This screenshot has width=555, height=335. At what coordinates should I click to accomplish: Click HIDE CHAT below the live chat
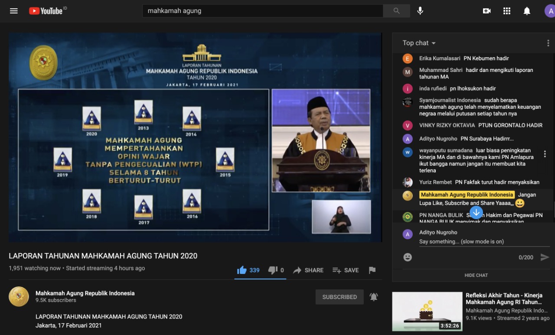coord(476,275)
